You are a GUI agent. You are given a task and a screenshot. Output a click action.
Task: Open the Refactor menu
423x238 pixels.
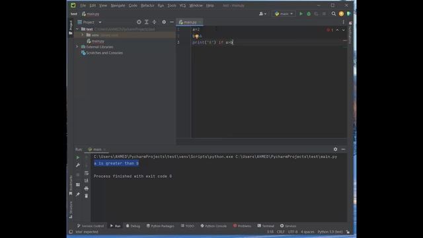point(147,5)
